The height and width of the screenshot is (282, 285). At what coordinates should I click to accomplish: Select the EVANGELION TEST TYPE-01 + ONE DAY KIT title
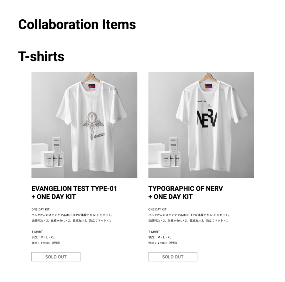click(x=74, y=193)
